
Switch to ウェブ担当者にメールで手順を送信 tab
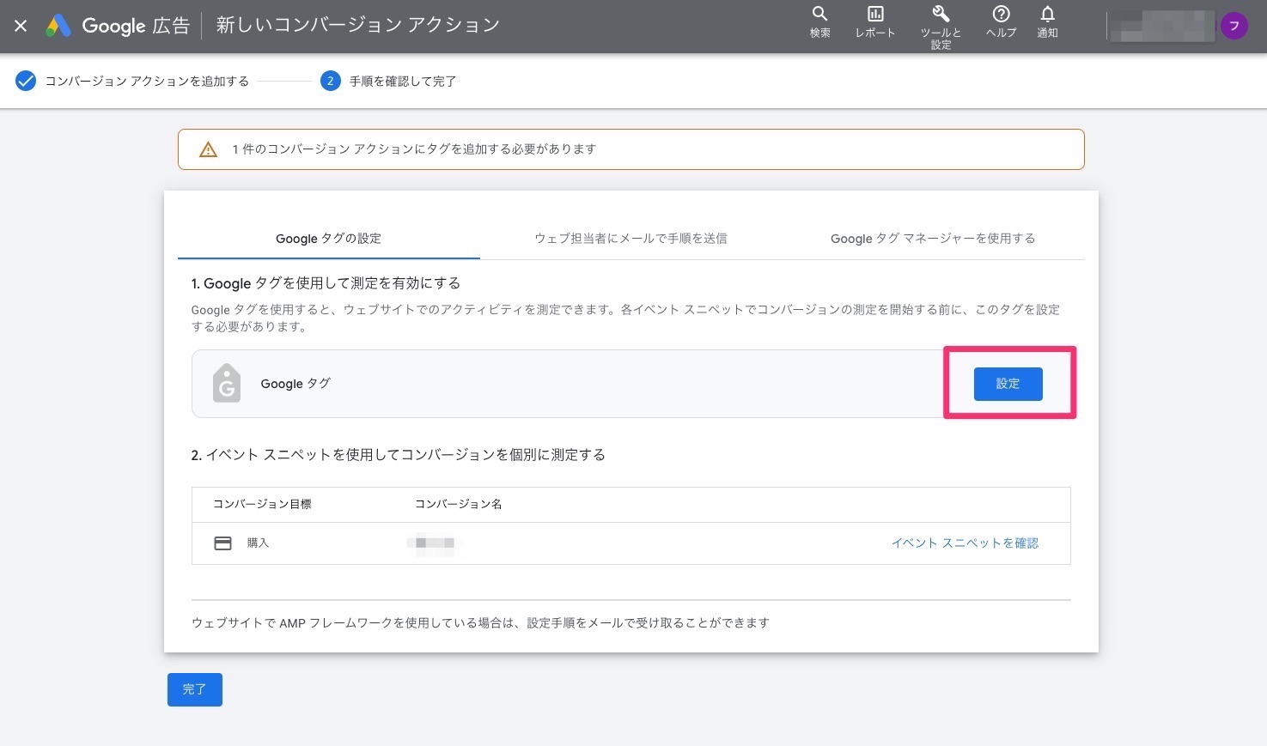tap(630, 239)
